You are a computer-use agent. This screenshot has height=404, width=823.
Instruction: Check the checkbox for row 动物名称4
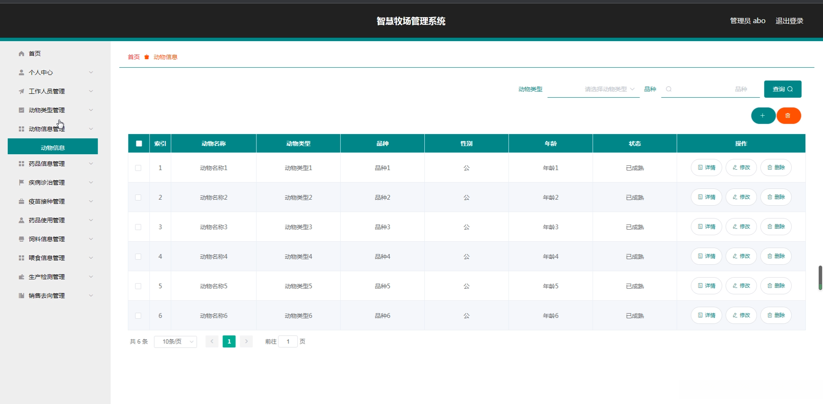138,257
